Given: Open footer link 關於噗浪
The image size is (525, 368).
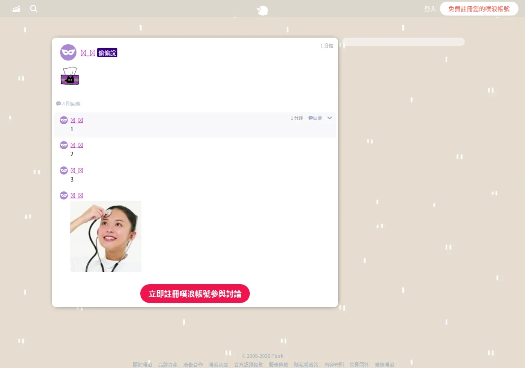Looking at the screenshot, I should pyautogui.click(x=143, y=365).
